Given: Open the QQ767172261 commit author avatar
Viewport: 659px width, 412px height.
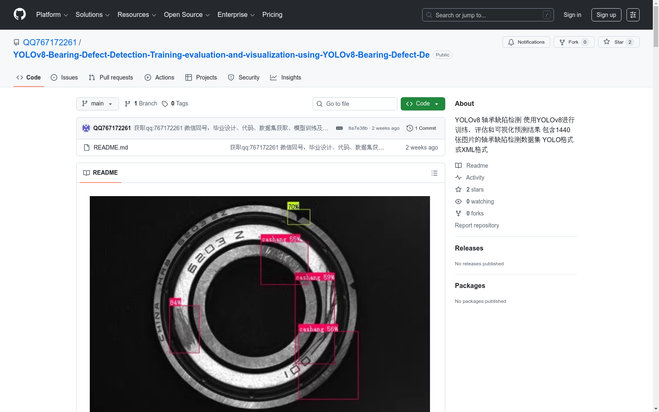Looking at the screenshot, I should point(86,128).
